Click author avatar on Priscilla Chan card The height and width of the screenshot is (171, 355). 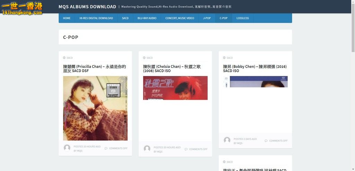point(67,148)
